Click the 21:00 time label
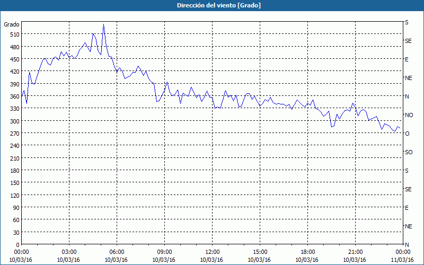Viewport: 424px width, 265px height. click(355, 252)
